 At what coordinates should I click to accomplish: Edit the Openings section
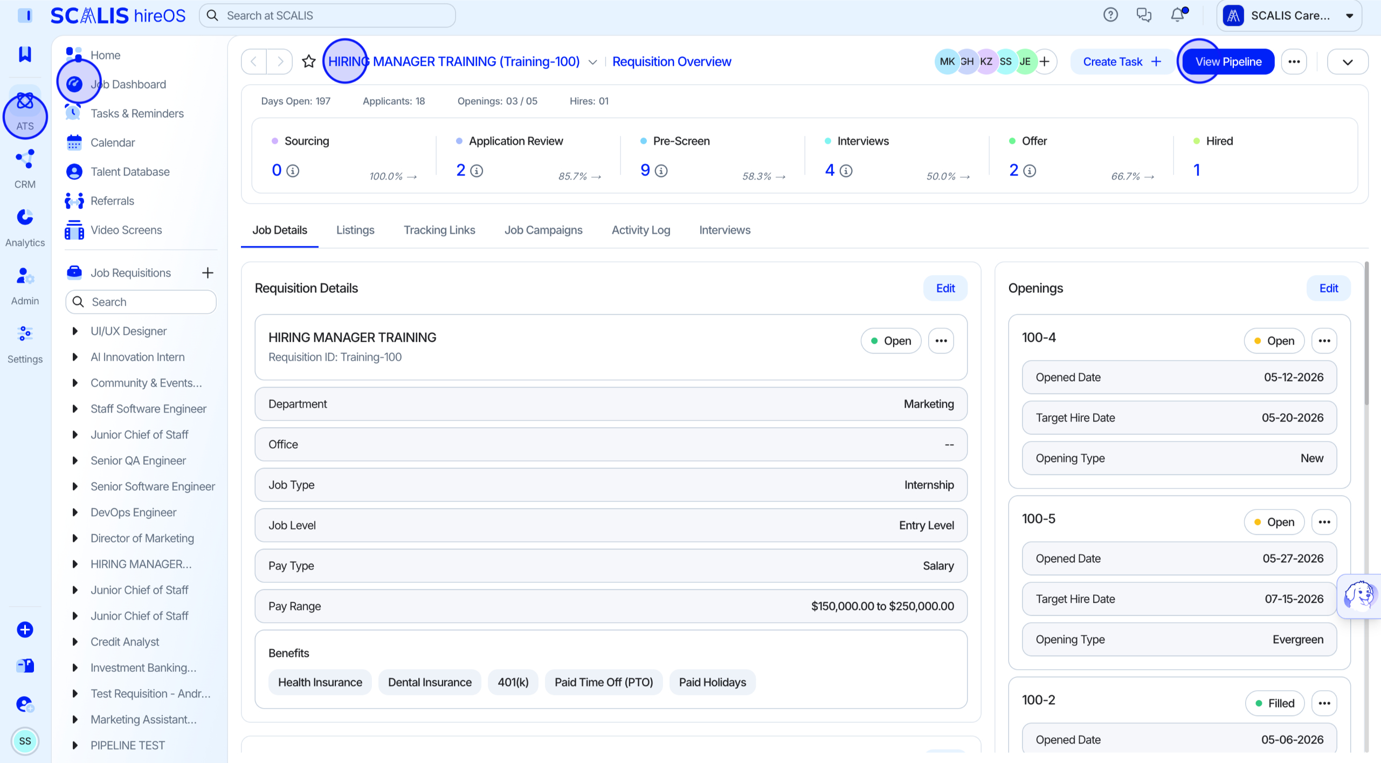[x=1328, y=288]
